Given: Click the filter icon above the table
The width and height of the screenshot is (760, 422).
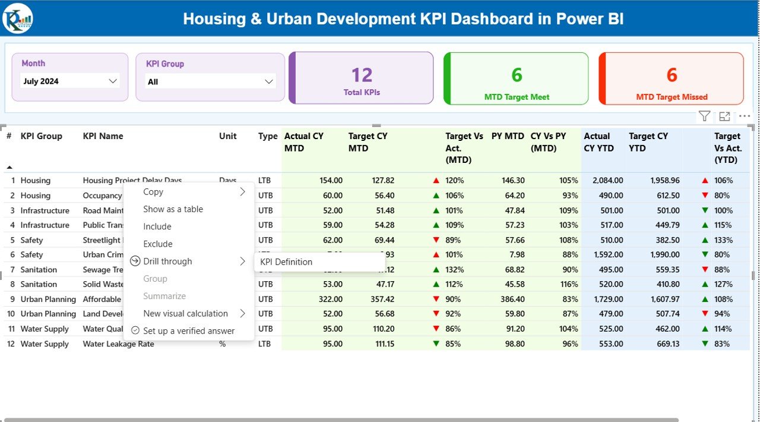Looking at the screenshot, I should (x=704, y=116).
